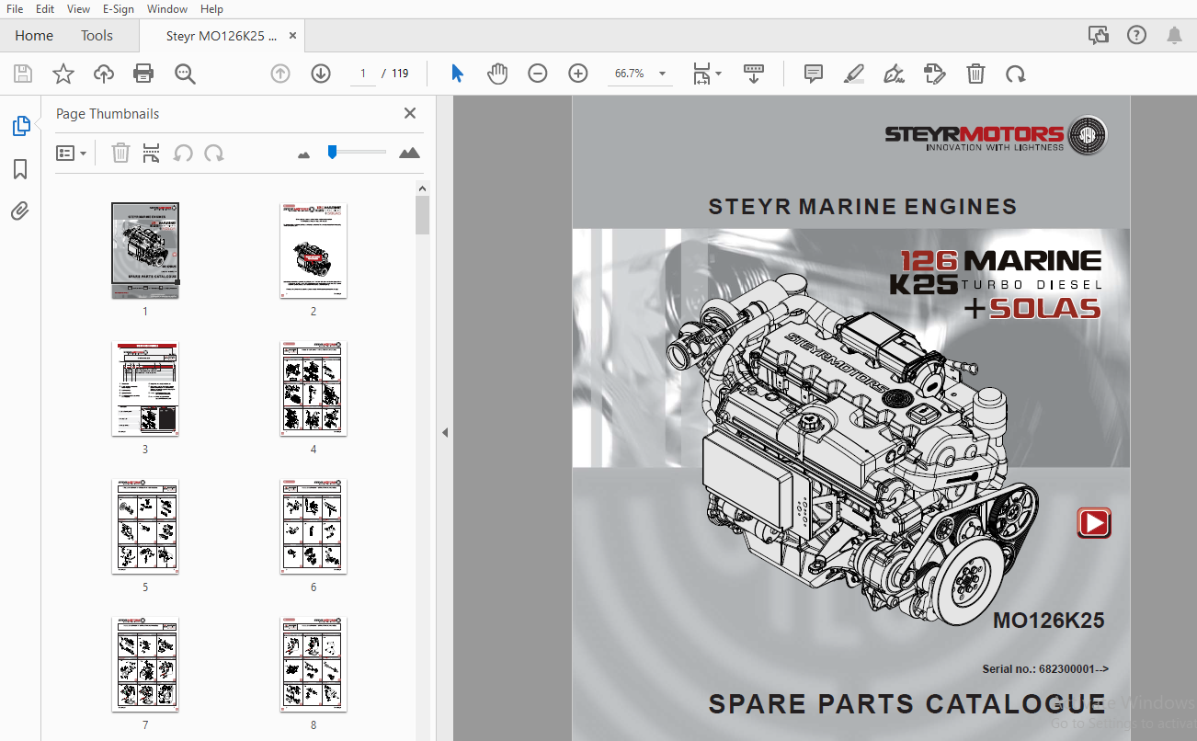
Task: Add a sticky note comment
Action: point(814,74)
